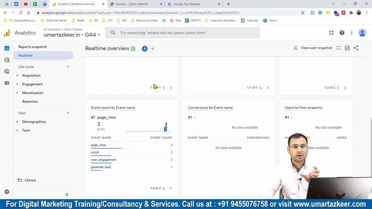The image size is (372, 209).
Task: Open the Canva bookmark
Action: click(270, 21)
